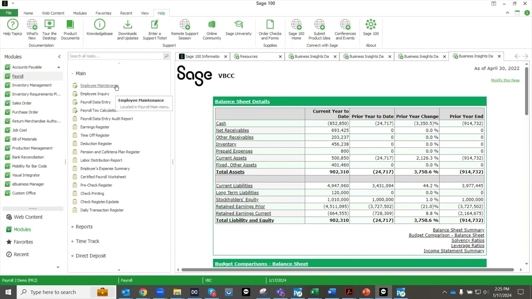Image resolution: width=532 pixels, height=299 pixels.
Task: Open Solvency Ratios link
Action: pyautogui.click(x=468, y=240)
